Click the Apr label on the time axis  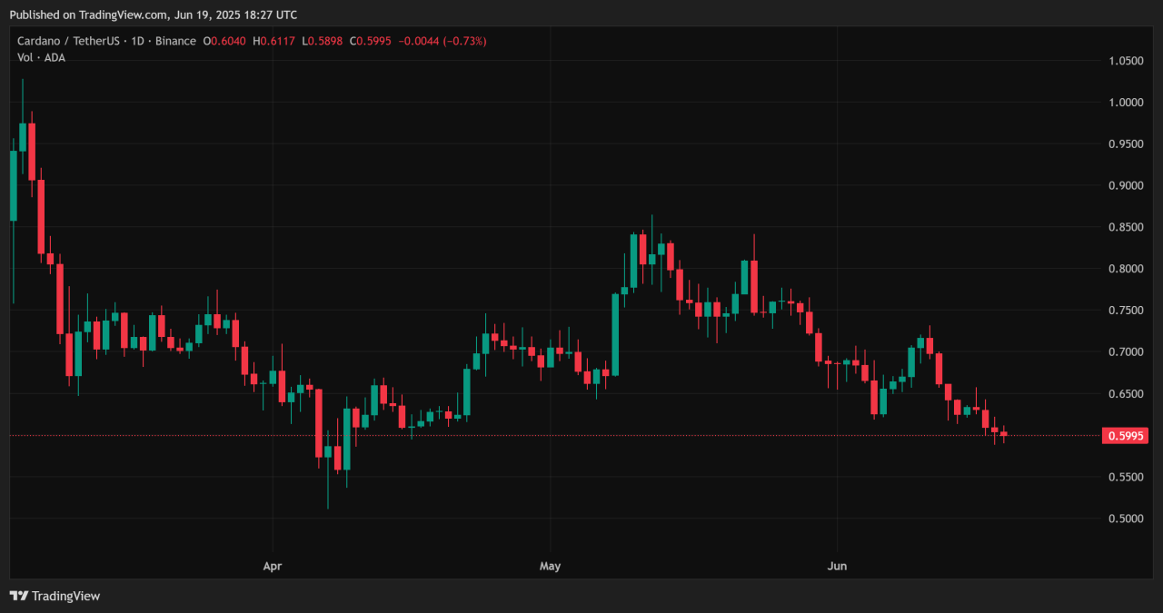[x=273, y=567]
